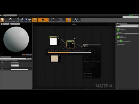The image size is (139, 104).
Task: Click the Details panel search field
Action: [13, 59]
